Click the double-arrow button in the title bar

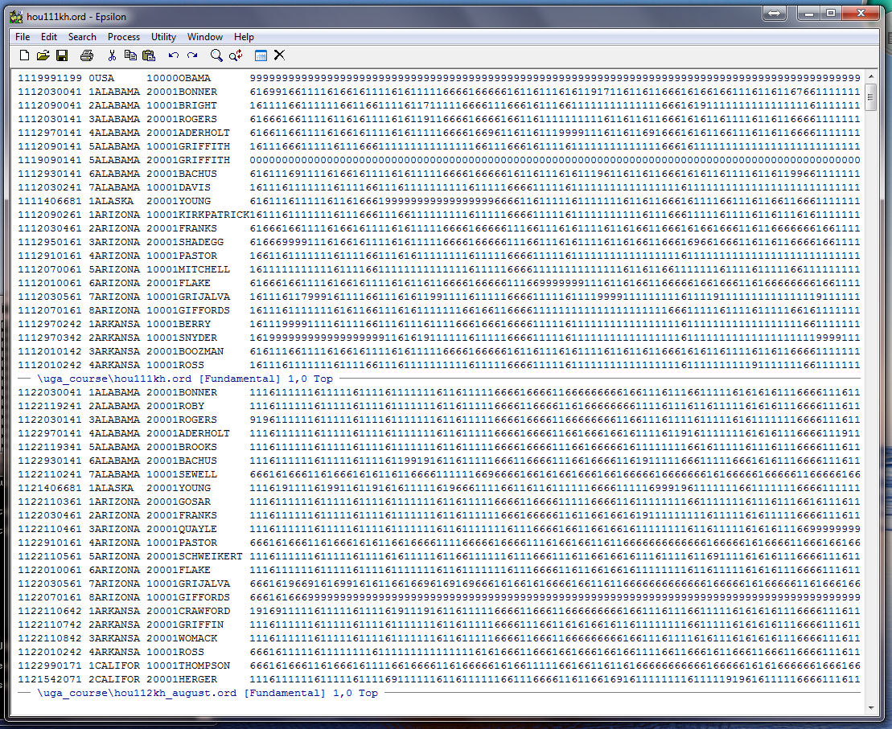click(774, 14)
